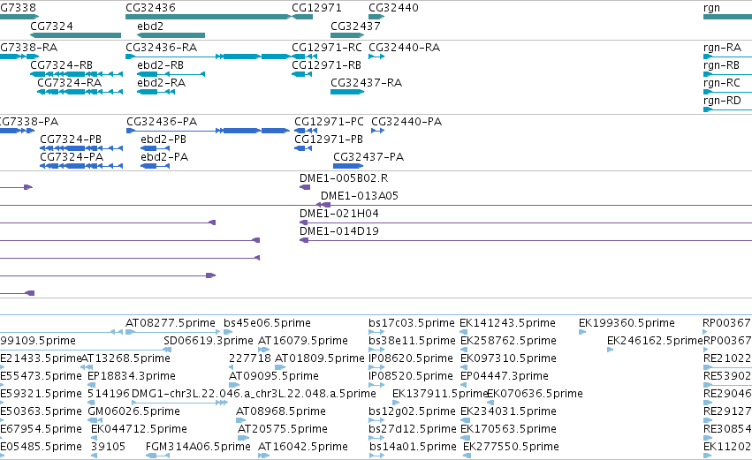The image size is (752, 460).
Task: Open EST label AT16079.5prime
Action: (302, 341)
